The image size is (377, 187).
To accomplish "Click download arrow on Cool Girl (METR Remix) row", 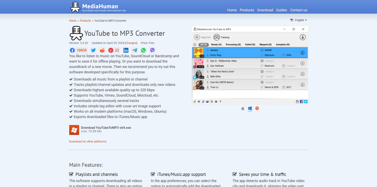I will tap(303, 84).
